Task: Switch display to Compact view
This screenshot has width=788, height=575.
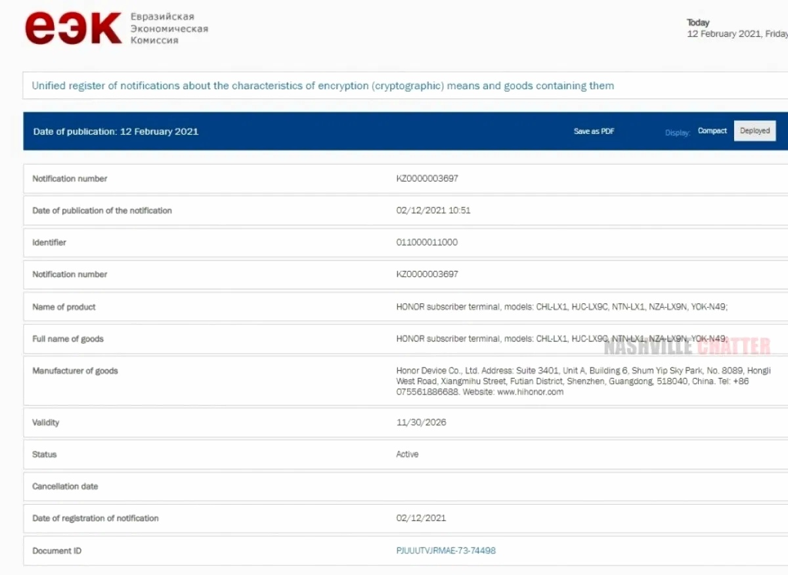Action: pos(712,131)
